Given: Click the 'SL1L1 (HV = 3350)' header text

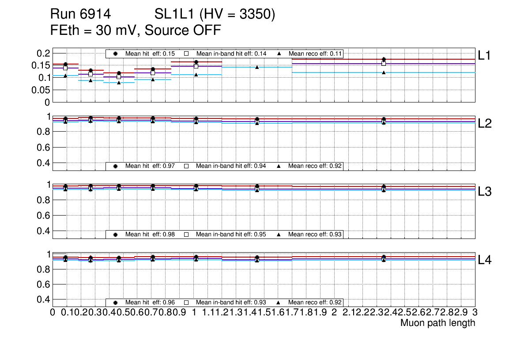Looking at the screenshot, I should coord(215,15).
